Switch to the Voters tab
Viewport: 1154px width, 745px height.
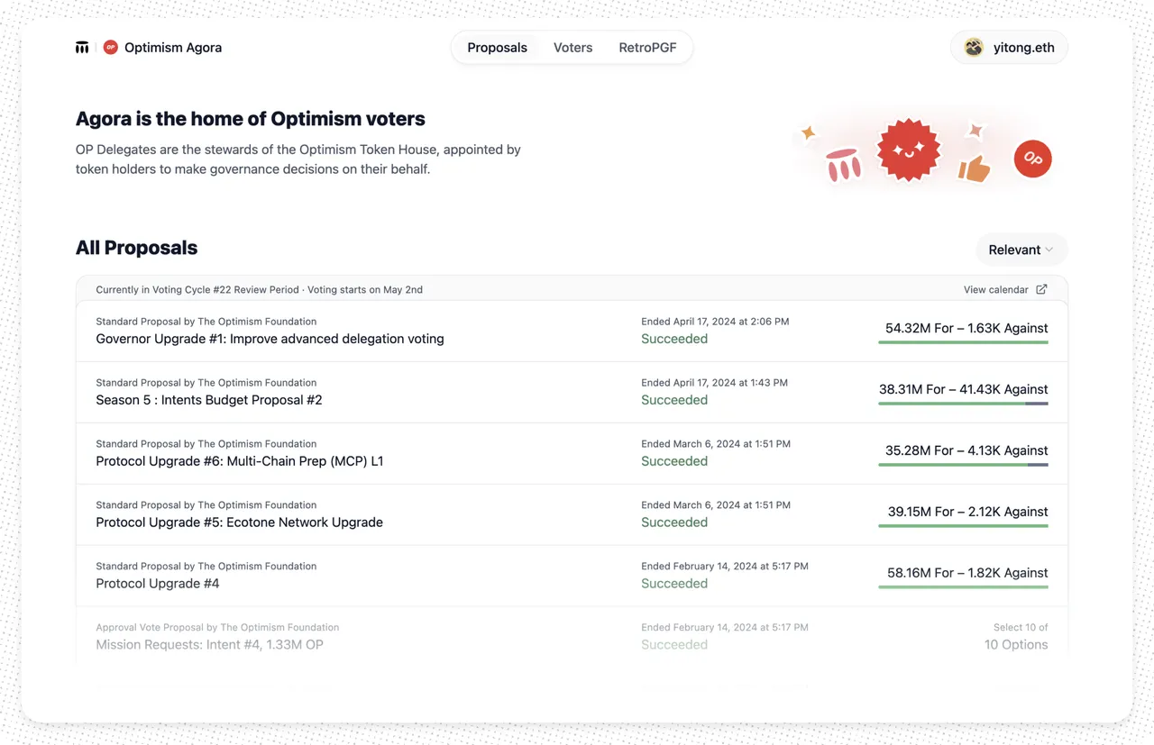coord(572,48)
